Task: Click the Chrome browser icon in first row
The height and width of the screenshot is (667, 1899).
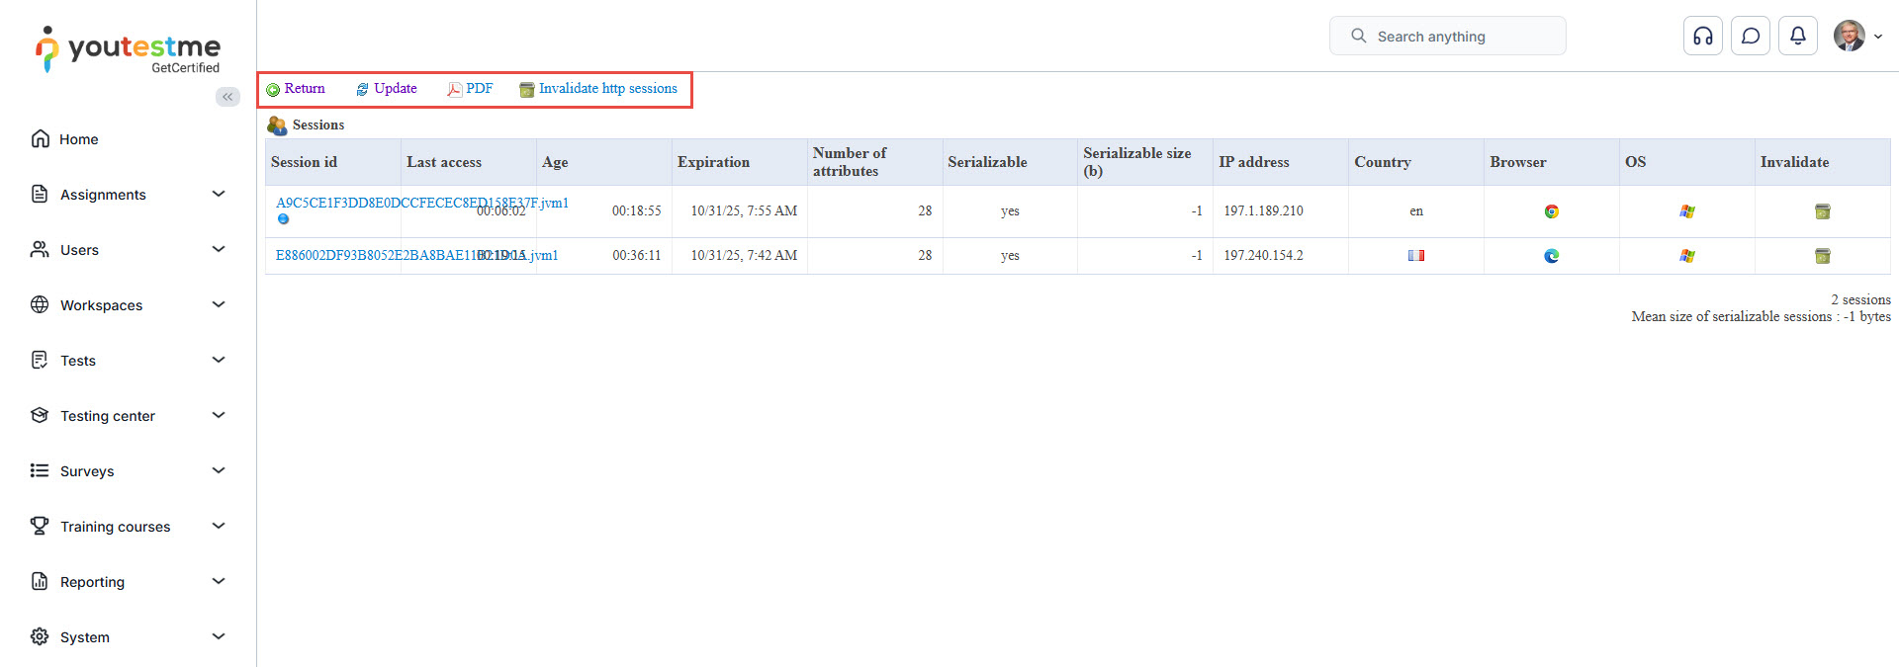Action: (x=1551, y=211)
